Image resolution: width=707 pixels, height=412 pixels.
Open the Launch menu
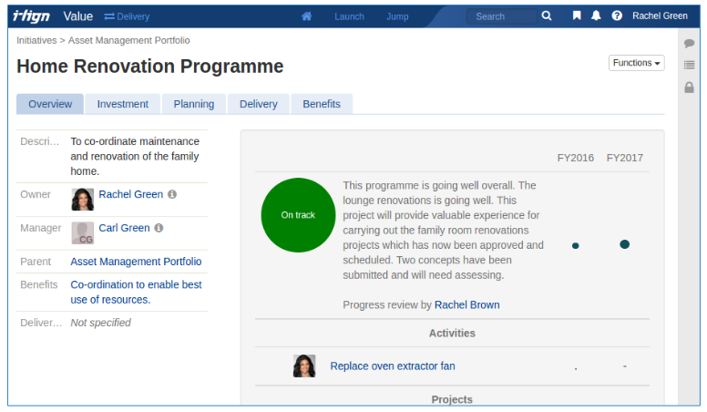pos(349,16)
